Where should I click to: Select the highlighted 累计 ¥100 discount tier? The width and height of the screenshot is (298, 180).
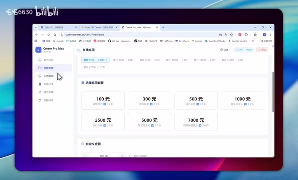(x=95, y=60)
